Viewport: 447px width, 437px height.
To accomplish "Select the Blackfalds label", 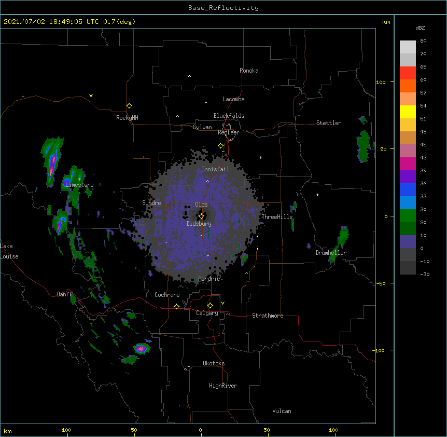I will pos(229,116).
